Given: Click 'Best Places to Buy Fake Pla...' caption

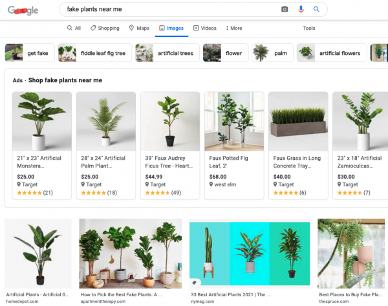Looking at the screenshot, I should coord(350,294).
